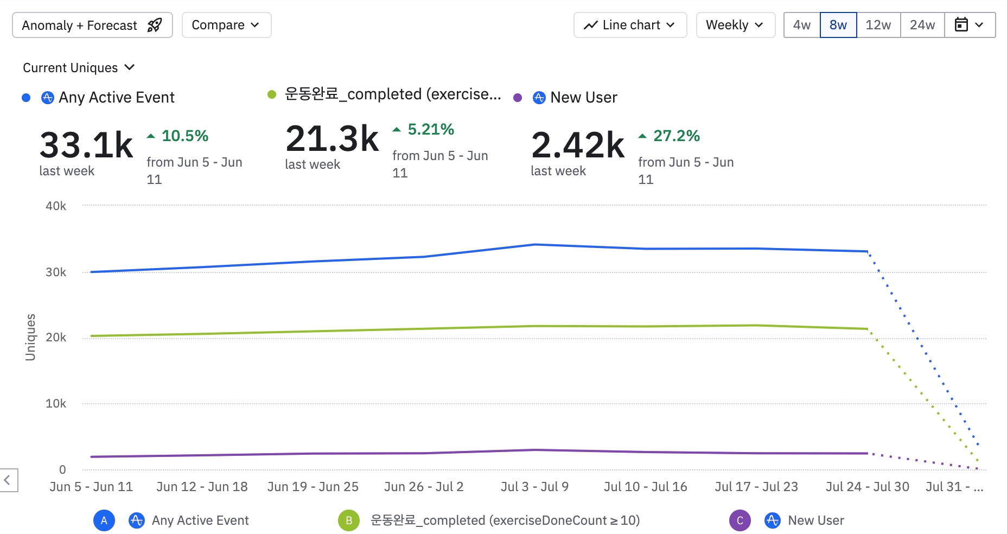1007x534 pixels.
Task: Open the custom date range calendar icon
Action: point(961,25)
